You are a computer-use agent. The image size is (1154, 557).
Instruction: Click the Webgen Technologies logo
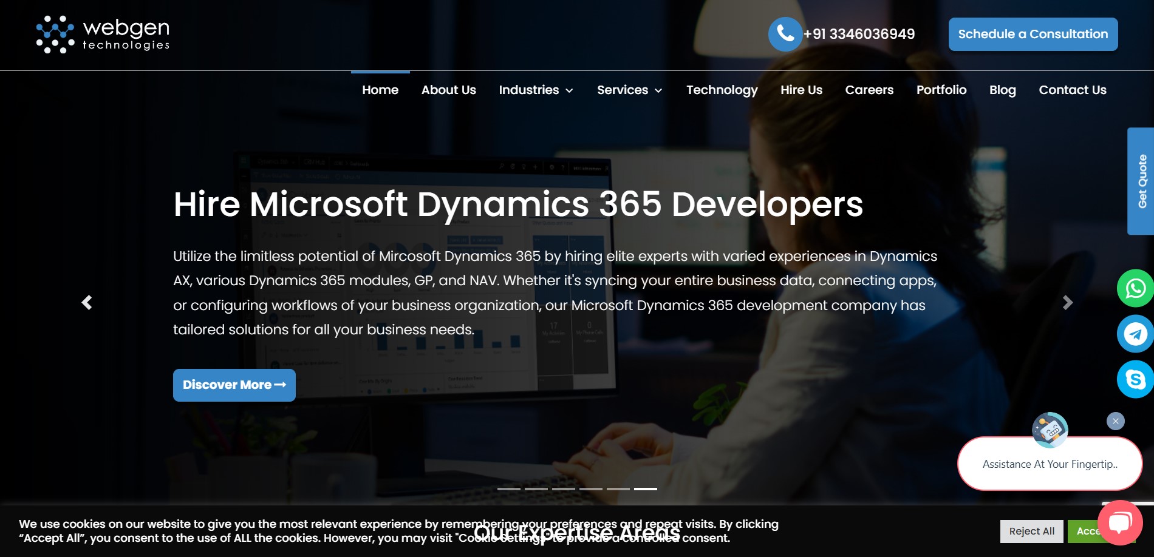(103, 34)
